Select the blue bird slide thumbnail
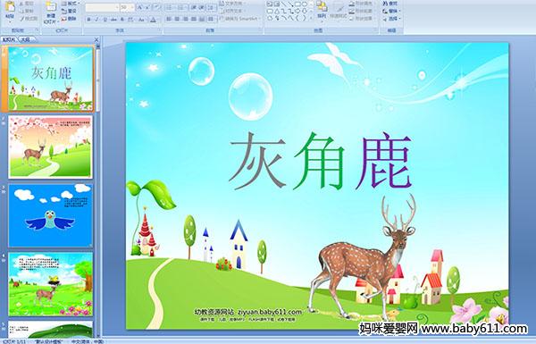Viewport: 536px width, 344px height. pyautogui.click(x=51, y=215)
